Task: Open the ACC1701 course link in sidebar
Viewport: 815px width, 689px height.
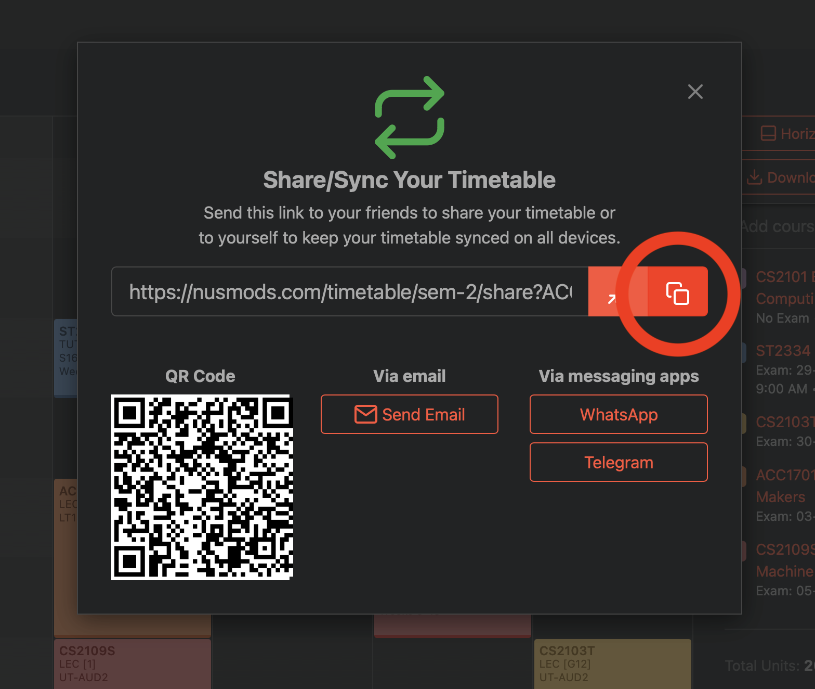Action: [x=785, y=486]
